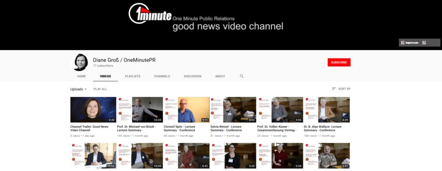Viewport: 442px width, 171px height.
Task: Play the 8:03 Sylvia Wetzel thumbnail
Action: 233,110
